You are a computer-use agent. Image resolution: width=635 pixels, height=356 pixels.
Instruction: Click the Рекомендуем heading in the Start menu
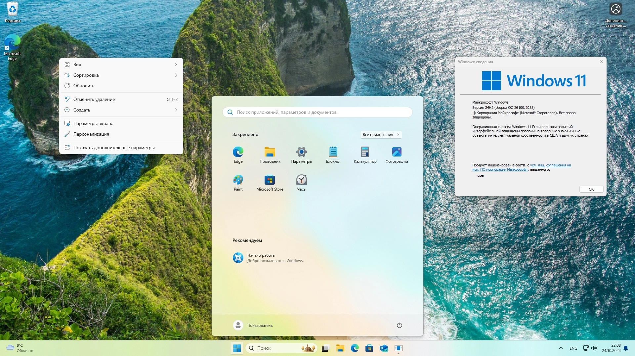point(247,241)
